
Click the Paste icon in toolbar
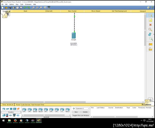(x=21, y=7)
